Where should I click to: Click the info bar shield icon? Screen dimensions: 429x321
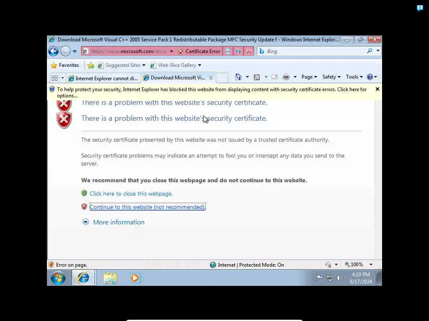(x=52, y=89)
